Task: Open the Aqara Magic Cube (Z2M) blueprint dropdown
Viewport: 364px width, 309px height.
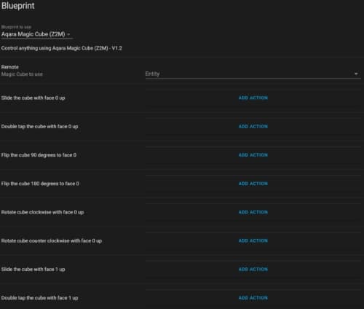Action: (36, 34)
